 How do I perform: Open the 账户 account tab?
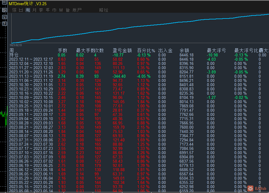tap(77, 10)
